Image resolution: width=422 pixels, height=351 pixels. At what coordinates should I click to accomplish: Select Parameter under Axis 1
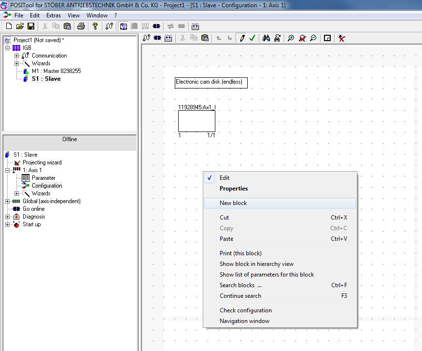click(x=43, y=178)
